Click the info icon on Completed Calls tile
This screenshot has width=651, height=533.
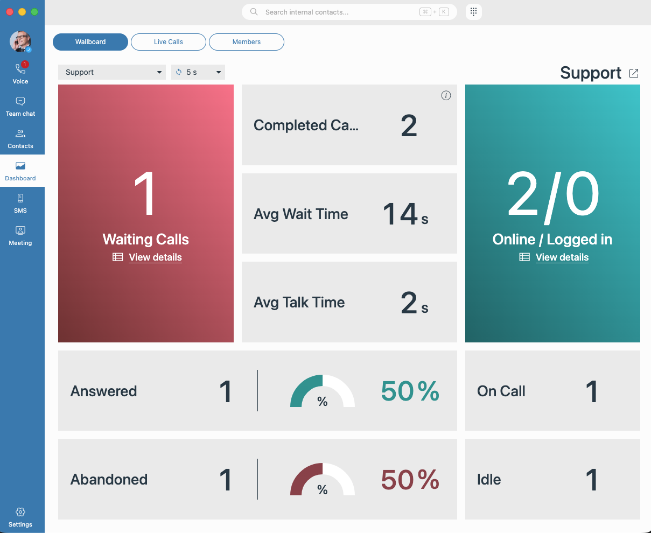[446, 95]
